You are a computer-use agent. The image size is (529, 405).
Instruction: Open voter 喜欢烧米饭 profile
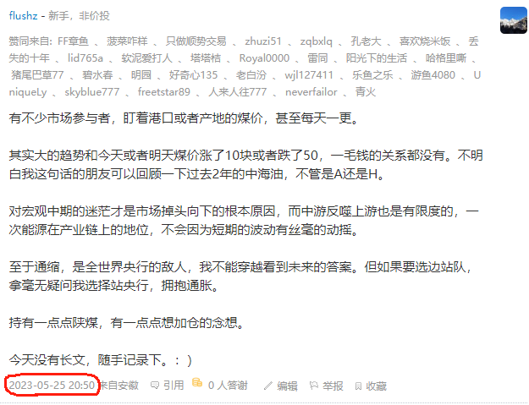(x=425, y=41)
